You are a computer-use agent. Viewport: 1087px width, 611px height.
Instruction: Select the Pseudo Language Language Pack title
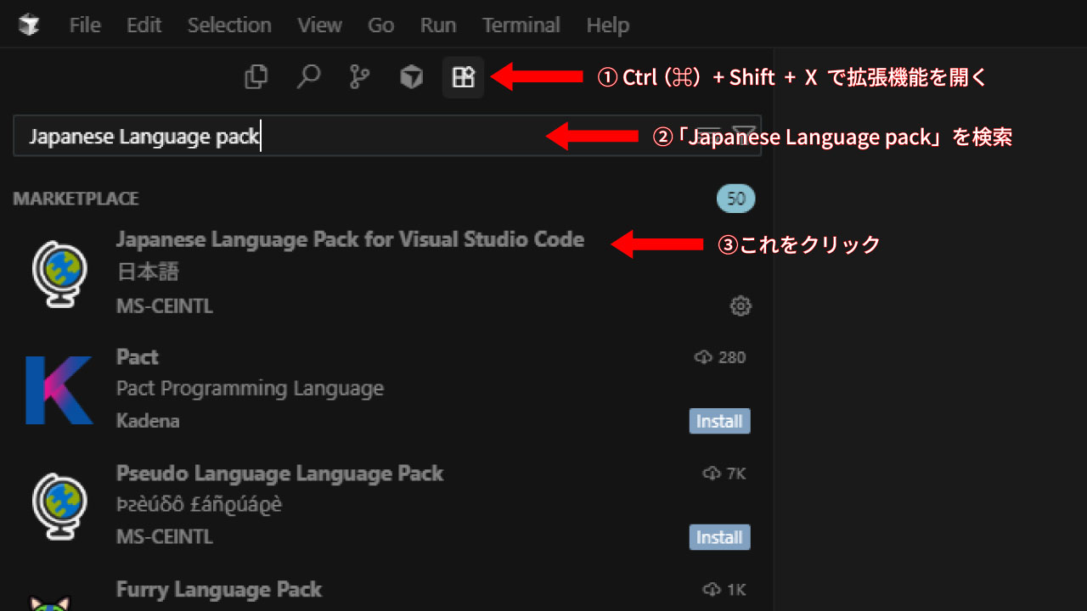(x=279, y=474)
